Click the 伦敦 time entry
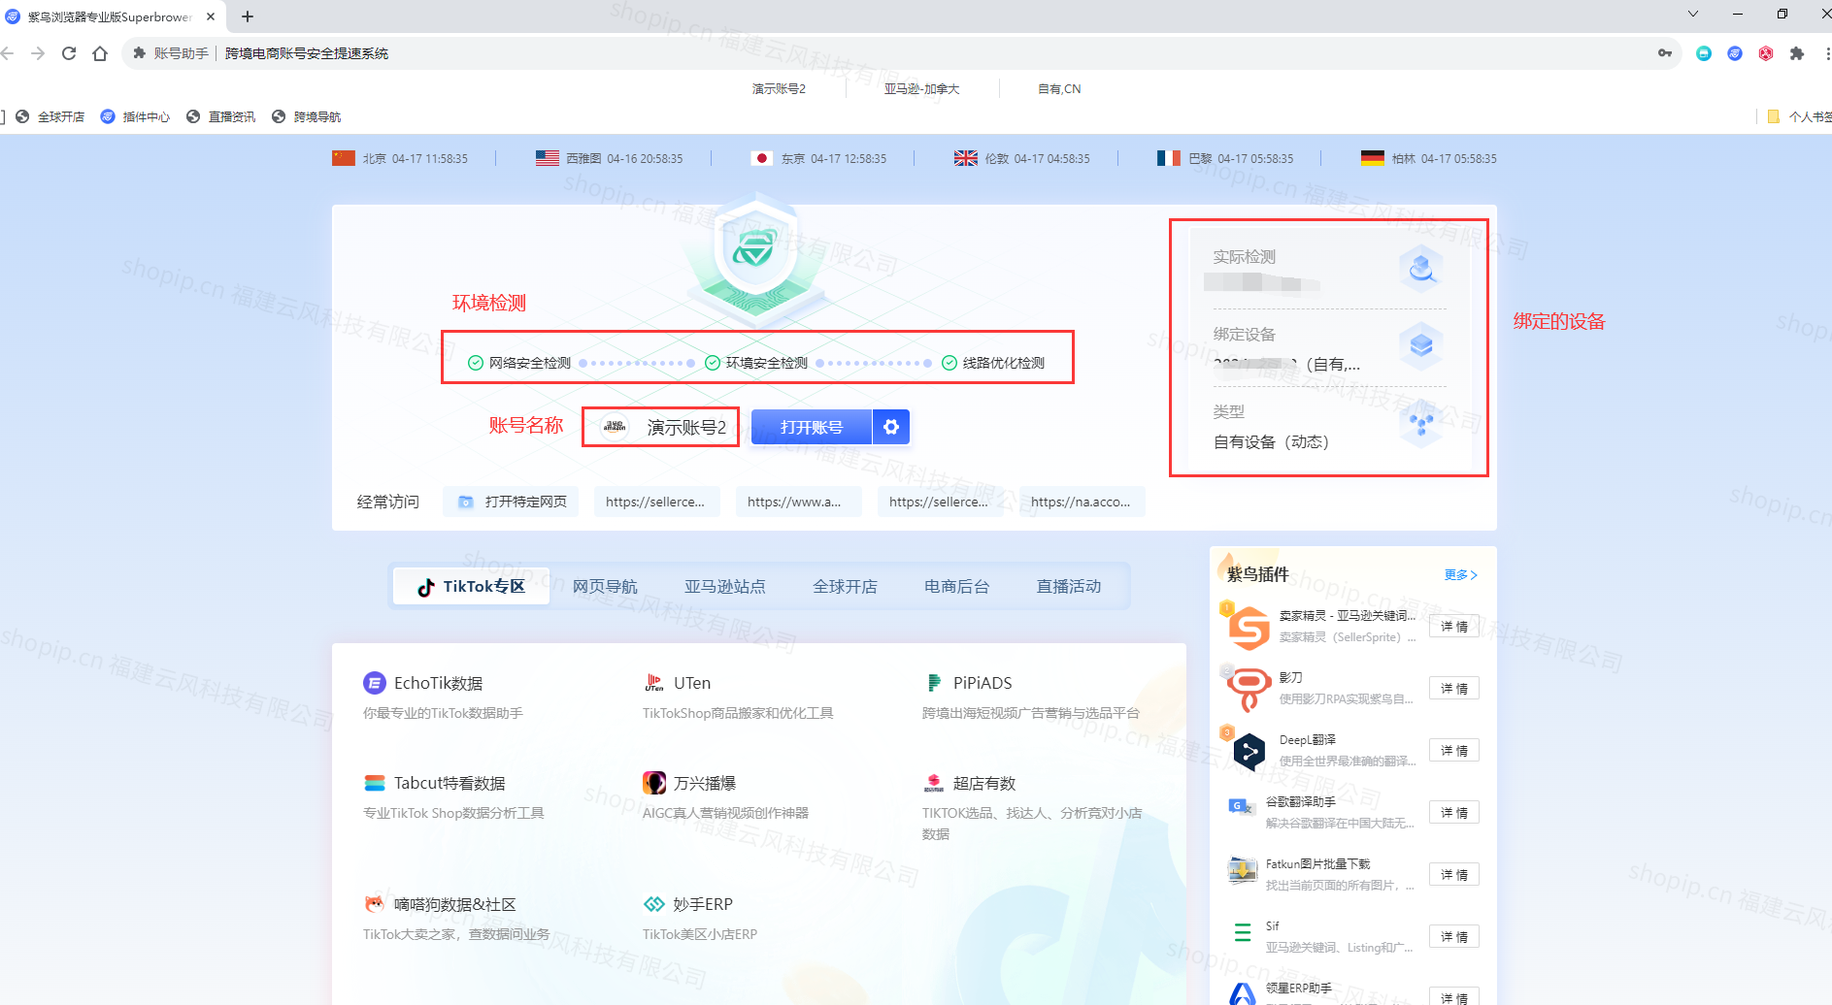Image resolution: width=1832 pixels, height=1005 pixels. pyautogui.click(x=1021, y=158)
